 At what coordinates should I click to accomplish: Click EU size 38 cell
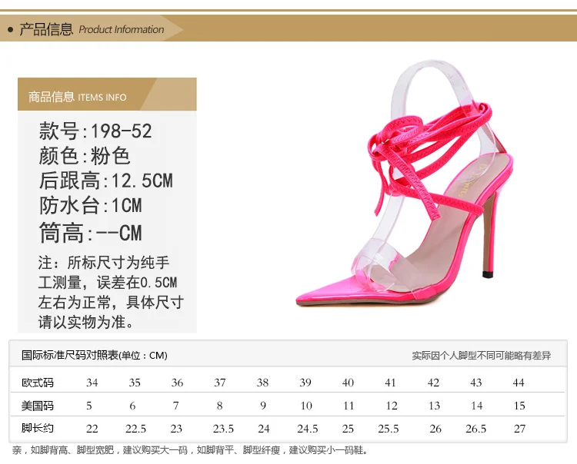pyautogui.click(x=262, y=383)
